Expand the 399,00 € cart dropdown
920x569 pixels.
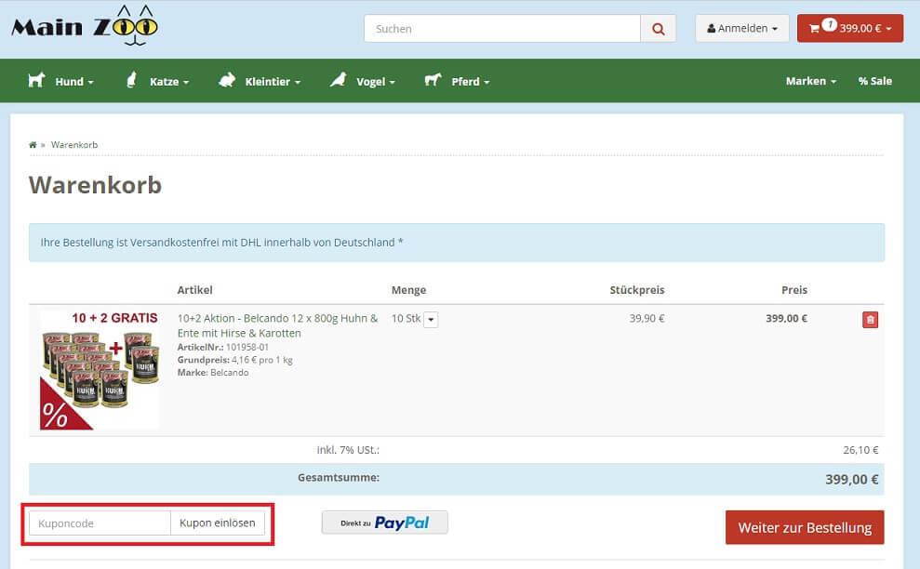[849, 28]
